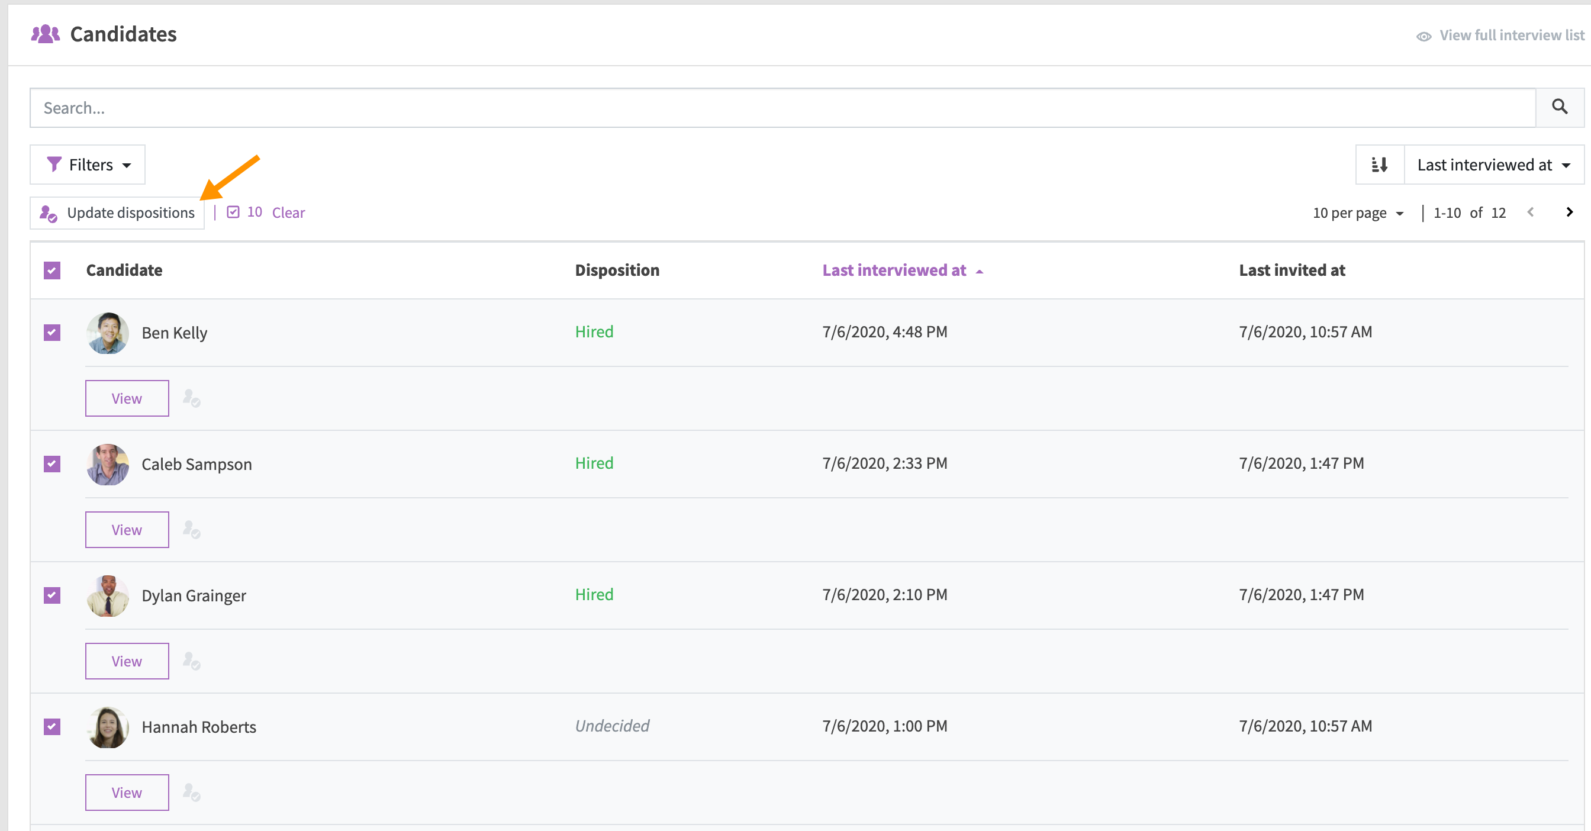Go to previous page of candidates

tap(1531, 212)
